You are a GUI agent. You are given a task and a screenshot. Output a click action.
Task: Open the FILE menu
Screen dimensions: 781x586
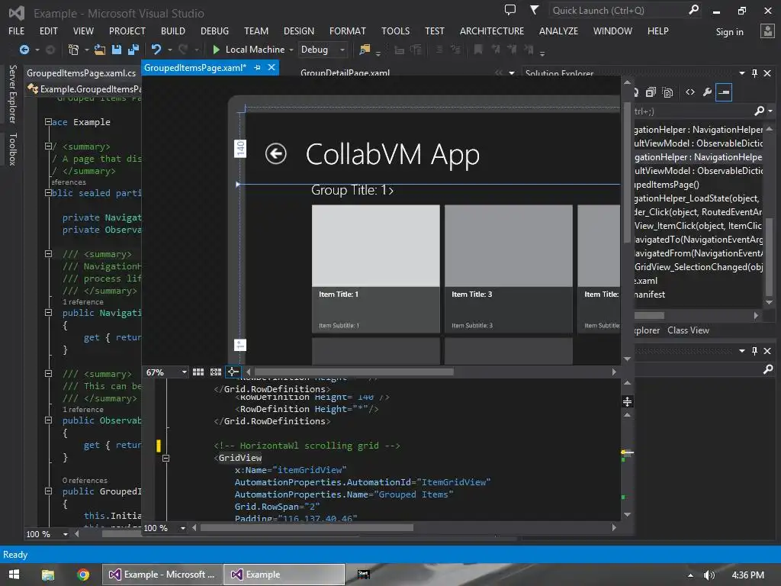[17, 31]
